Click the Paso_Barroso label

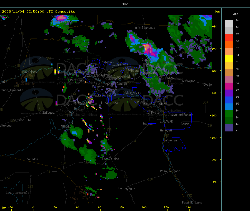click(x=170, y=171)
